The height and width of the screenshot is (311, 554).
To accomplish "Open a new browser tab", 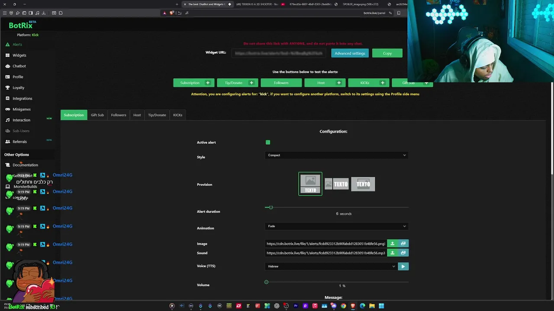I will click(177, 4).
